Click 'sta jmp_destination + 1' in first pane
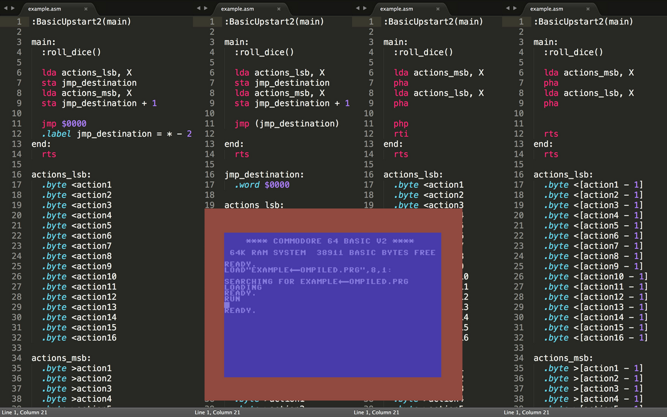667x417 pixels. point(99,104)
